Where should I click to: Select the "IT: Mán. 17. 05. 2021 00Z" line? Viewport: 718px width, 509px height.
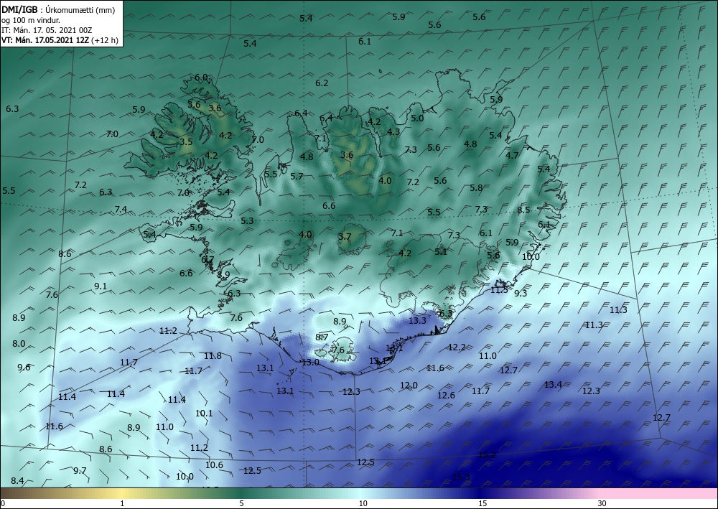point(47,30)
